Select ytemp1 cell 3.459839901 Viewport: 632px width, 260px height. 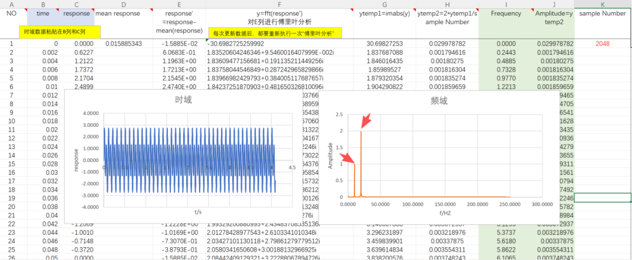[x=384, y=241]
